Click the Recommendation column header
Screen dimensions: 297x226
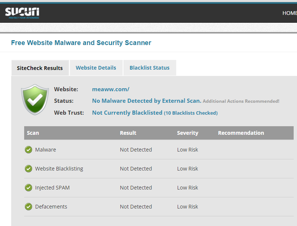pyautogui.click(x=241, y=133)
